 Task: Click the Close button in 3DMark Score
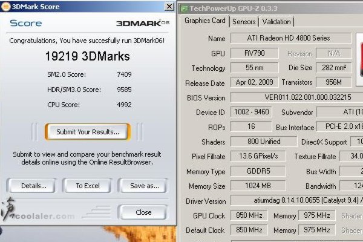(143, 212)
